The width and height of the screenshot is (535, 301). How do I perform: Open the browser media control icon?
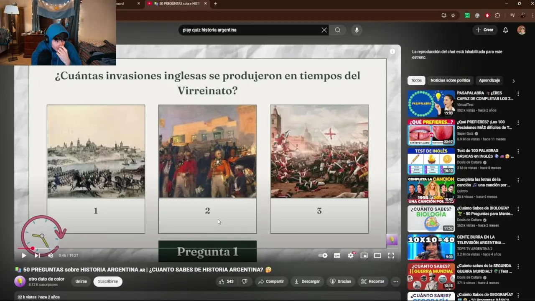coord(512,15)
